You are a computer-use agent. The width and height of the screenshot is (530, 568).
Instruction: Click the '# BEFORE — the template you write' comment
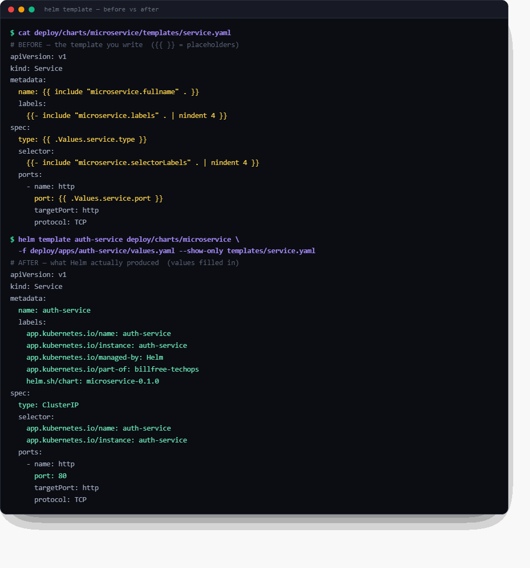click(124, 45)
